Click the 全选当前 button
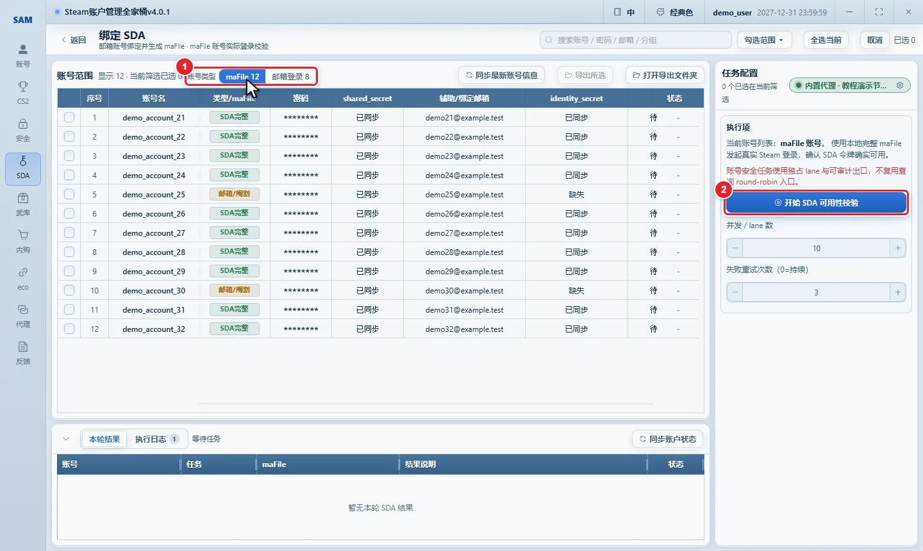This screenshot has height=551, width=923. (826, 40)
